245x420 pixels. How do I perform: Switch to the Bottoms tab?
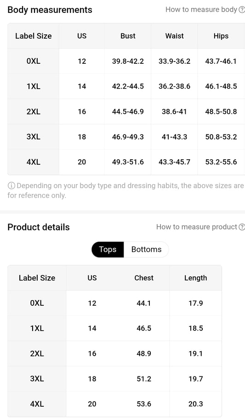coord(146,249)
